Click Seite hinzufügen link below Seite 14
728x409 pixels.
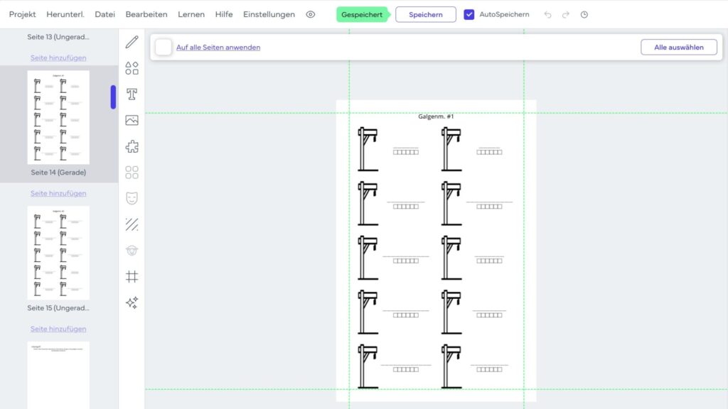click(58, 193)
